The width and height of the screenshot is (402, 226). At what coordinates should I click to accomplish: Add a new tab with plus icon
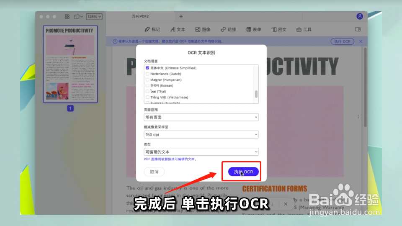point(181,16)
